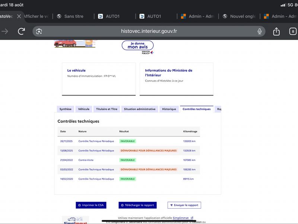Select the Situation administrative tab
The image size is (298, 224).
point(140,109)
